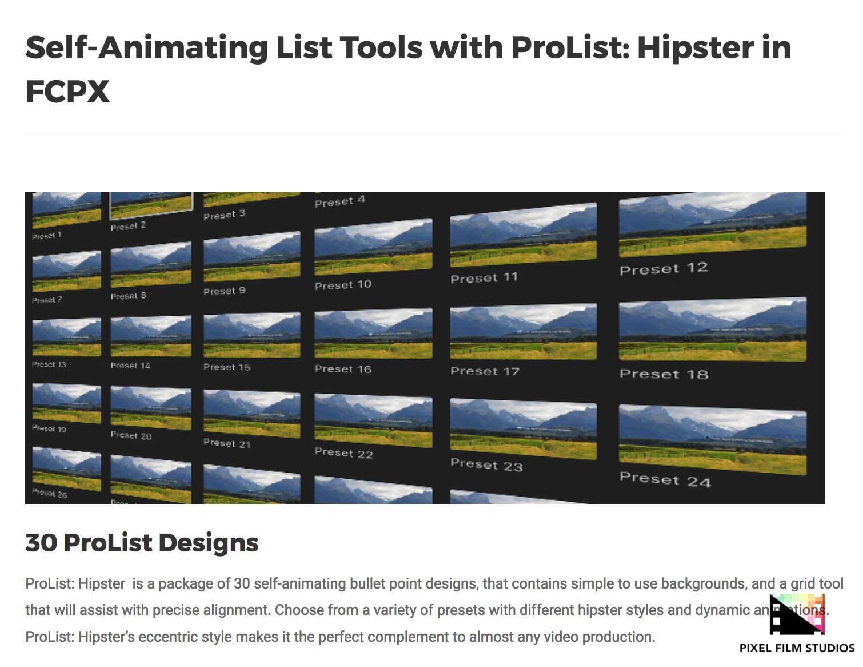Choose the Preset 20 thumbnail

(151, 408)
